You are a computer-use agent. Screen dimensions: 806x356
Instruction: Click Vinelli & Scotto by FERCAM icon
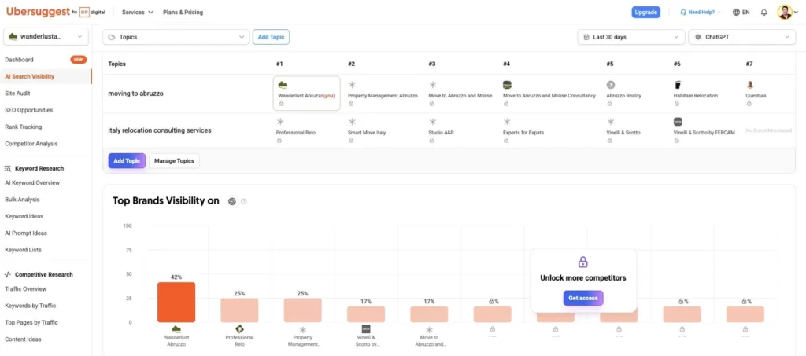point(678,122)
